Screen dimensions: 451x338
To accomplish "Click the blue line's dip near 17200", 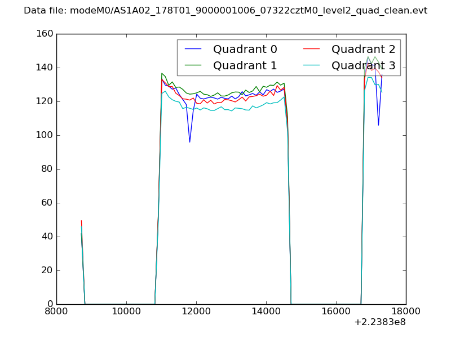I will tap(378, 125).
